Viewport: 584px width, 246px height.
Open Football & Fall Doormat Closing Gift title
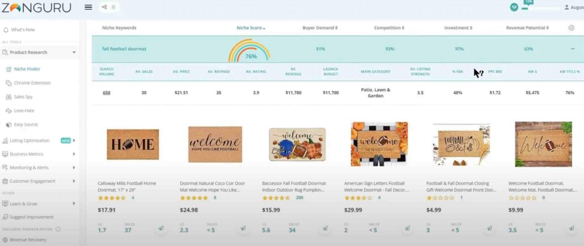462,187
